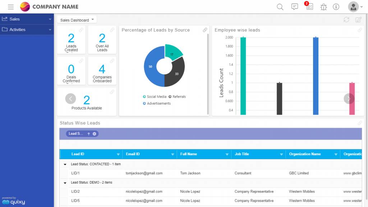The image size is (368, 207).
Task: Toggle Social Media legend item
Action: pyautogui.click(x=155, y=97)
